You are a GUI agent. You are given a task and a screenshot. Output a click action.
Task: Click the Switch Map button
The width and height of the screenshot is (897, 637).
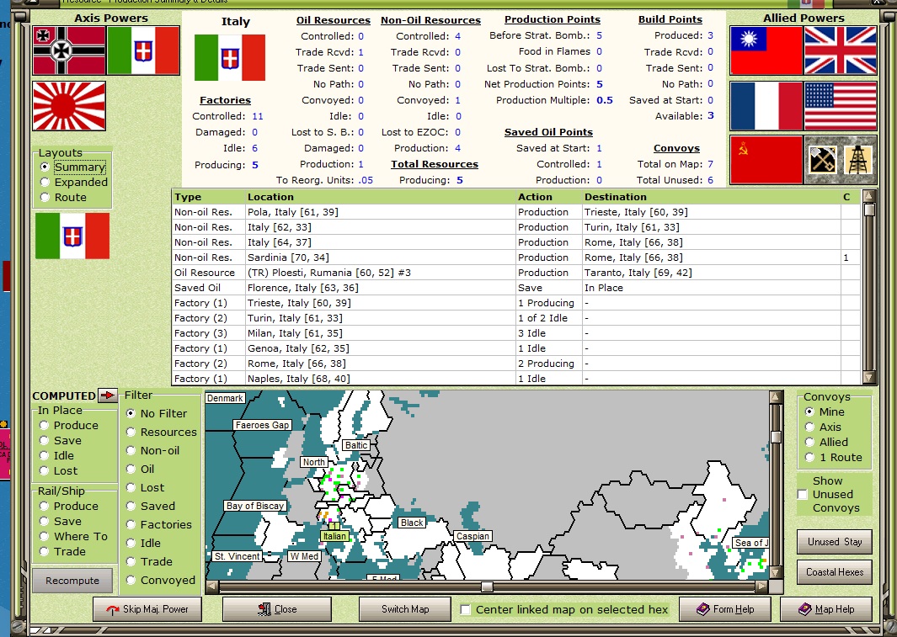click(x=405, y=609)
